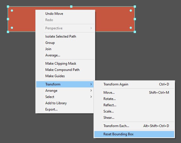The image size is (181, 143).
Task: Choose Shear... in the Transform submenu
Action: click(134, 118)
